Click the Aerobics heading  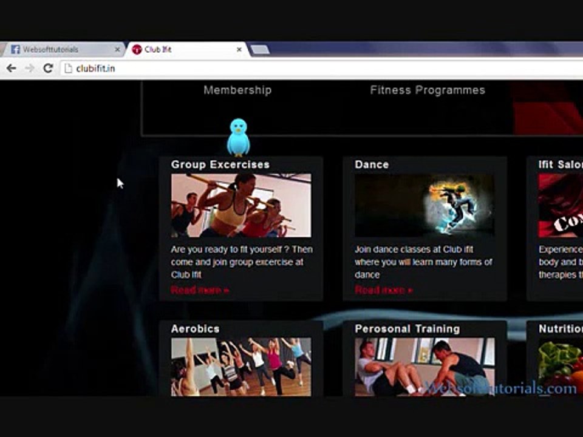(x=195, y=329)
